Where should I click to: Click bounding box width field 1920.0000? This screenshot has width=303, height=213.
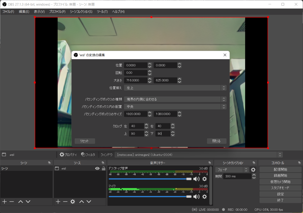(136, 114)
